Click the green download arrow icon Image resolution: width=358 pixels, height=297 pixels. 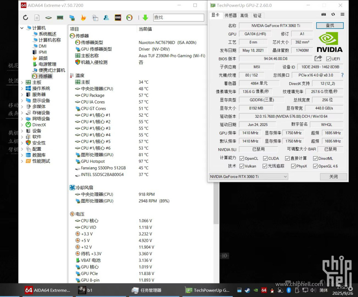click(145, 18)
